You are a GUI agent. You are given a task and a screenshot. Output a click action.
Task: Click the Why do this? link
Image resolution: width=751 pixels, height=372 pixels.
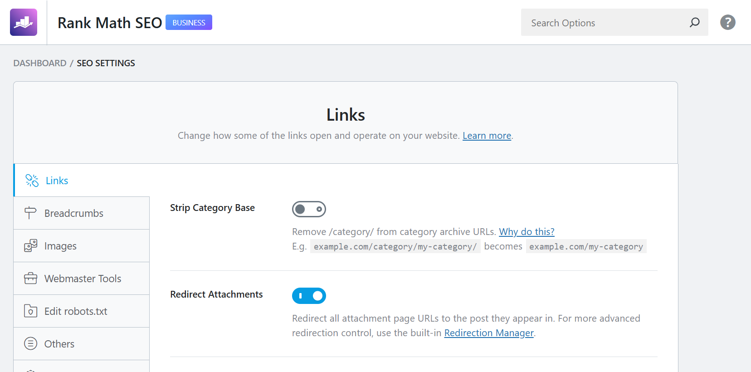pyautogui.click(x=527, y=232)
